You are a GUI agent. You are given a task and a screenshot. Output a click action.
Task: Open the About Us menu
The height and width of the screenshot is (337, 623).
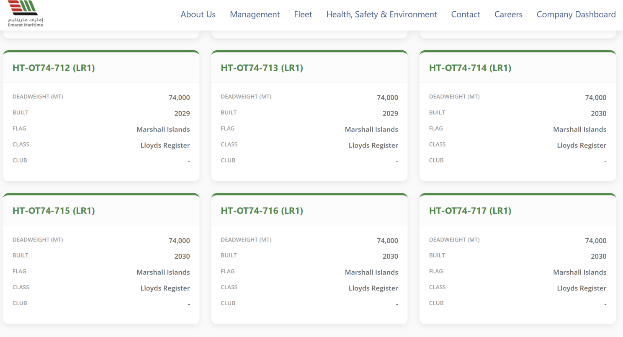tap(198, 14)
